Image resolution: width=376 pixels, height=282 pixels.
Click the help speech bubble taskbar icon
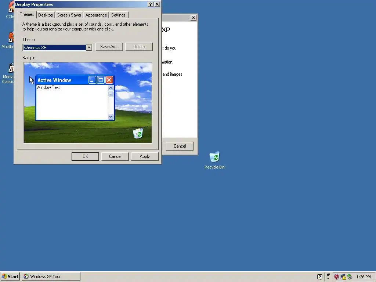[x=319, y=277]
